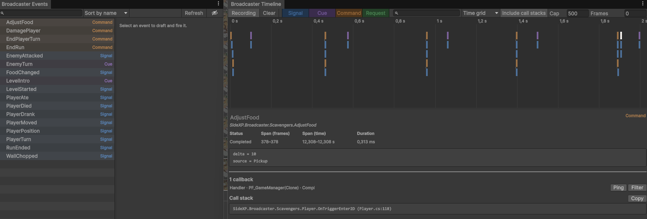Toggle the hidden events eye icon
Screen dimensions: 647x219
[x=215, y=13]
